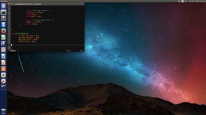
Task: Open the Files manager from the dock
Action: pyautogui.click(x=4, y=50)
